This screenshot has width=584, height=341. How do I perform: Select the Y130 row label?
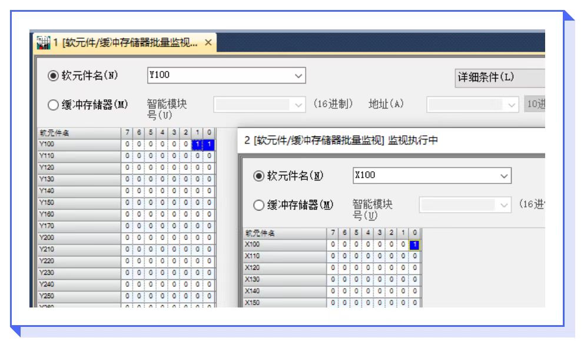(x=79, y=179)
